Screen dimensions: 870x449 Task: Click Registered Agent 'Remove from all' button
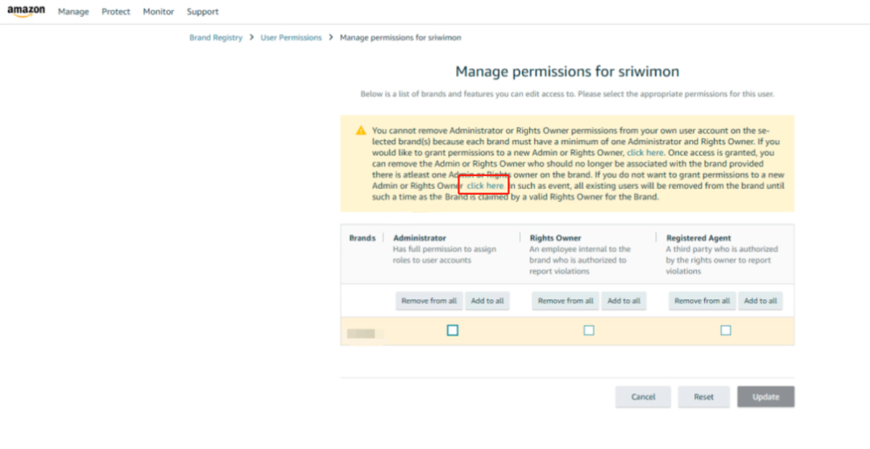702,301
